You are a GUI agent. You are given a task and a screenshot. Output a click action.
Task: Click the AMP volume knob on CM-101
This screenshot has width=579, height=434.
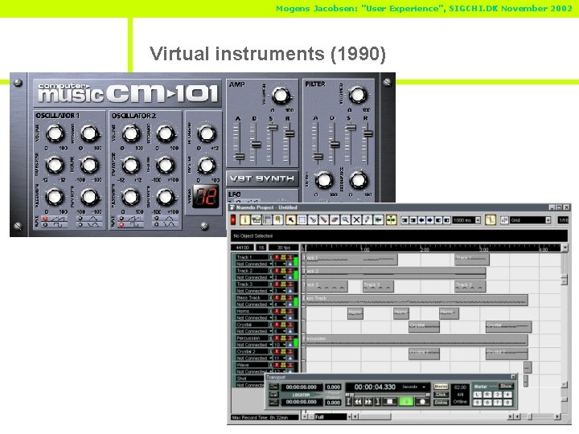(x=281, y=96)
